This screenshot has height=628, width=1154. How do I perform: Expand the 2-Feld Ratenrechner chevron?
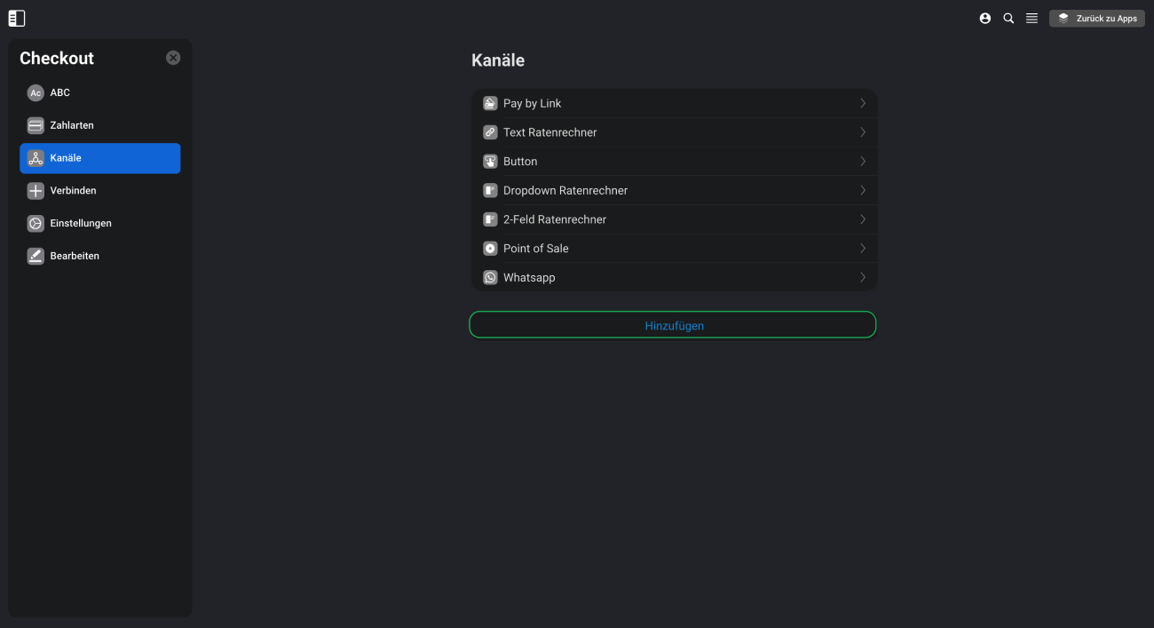(862, 219)
